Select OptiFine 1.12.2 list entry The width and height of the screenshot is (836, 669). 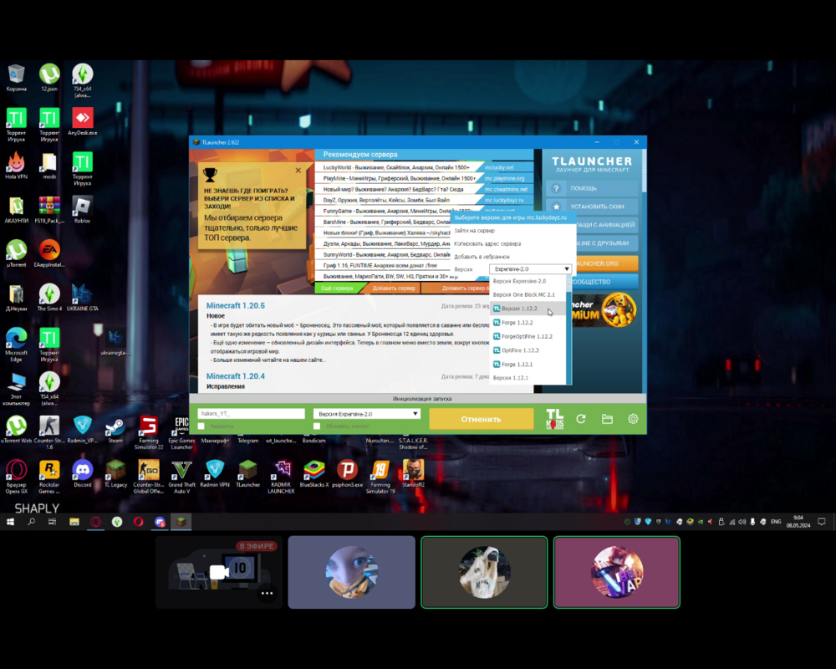pyautogui.click(x=528, y=350)
